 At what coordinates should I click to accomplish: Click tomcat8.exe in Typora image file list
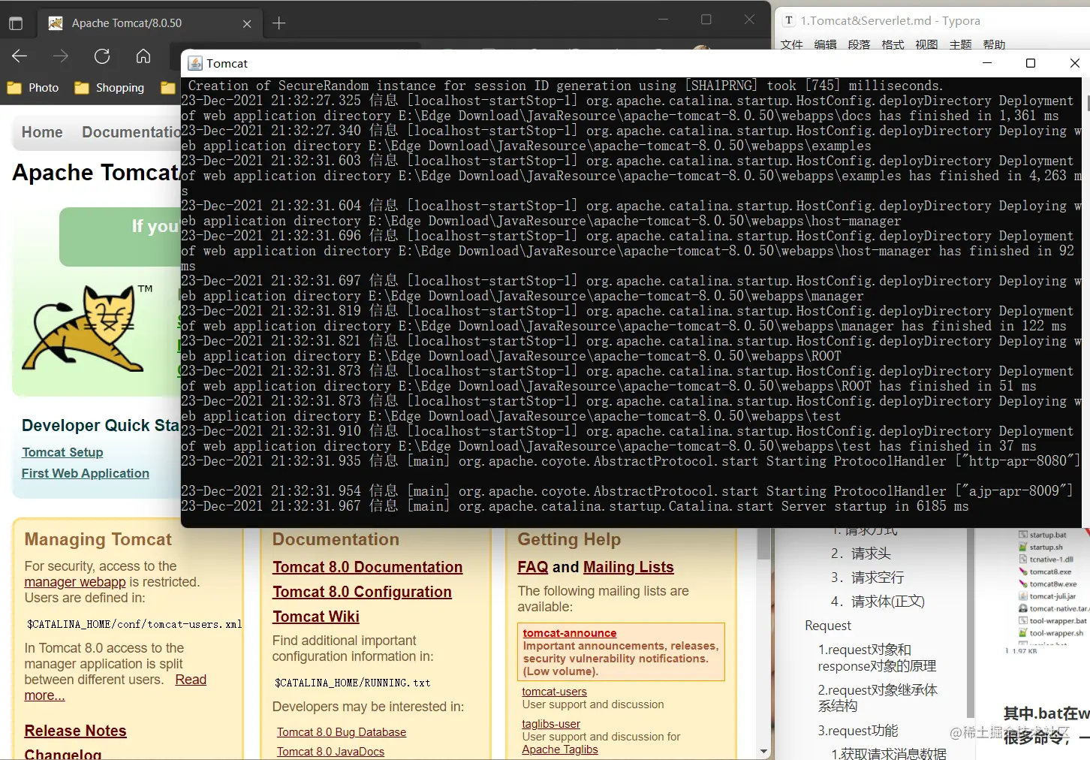tap(1045, 572)
